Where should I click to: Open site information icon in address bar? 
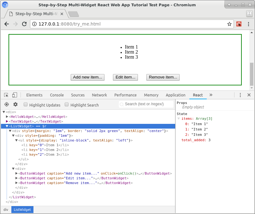pyautogui.click(x=34, y=24)
